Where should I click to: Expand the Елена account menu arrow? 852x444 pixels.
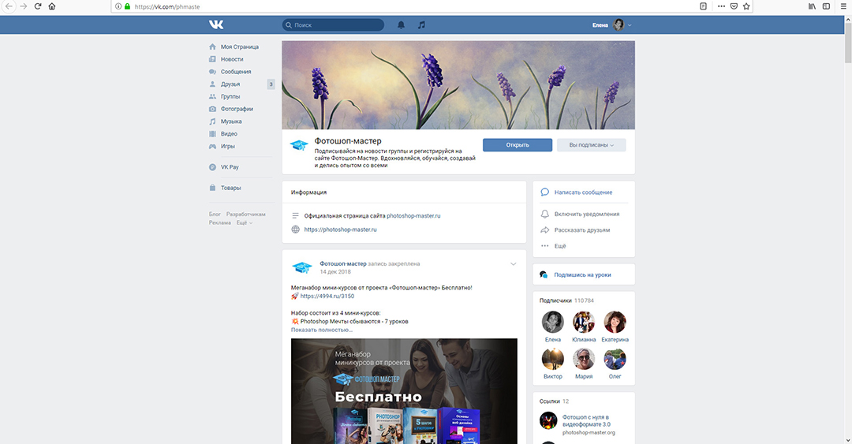pos(630,25)
